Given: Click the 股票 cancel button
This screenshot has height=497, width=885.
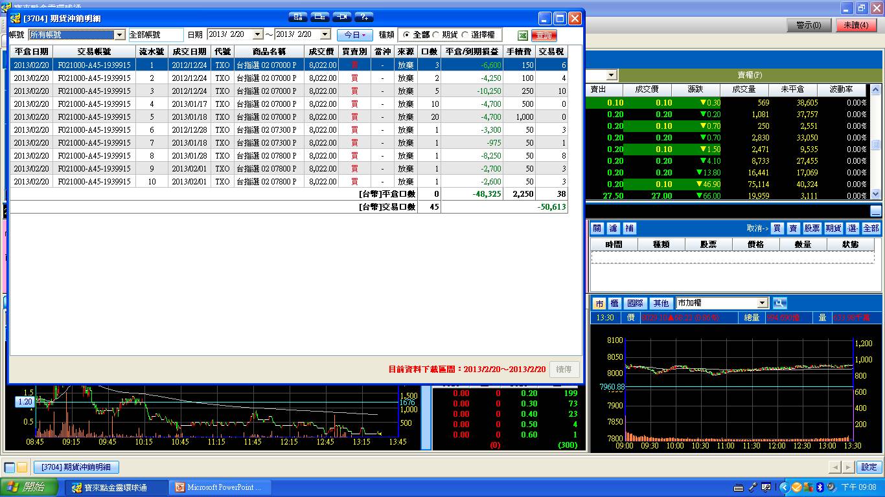Looking at the screenshot, I should click(x=812, y=228).
